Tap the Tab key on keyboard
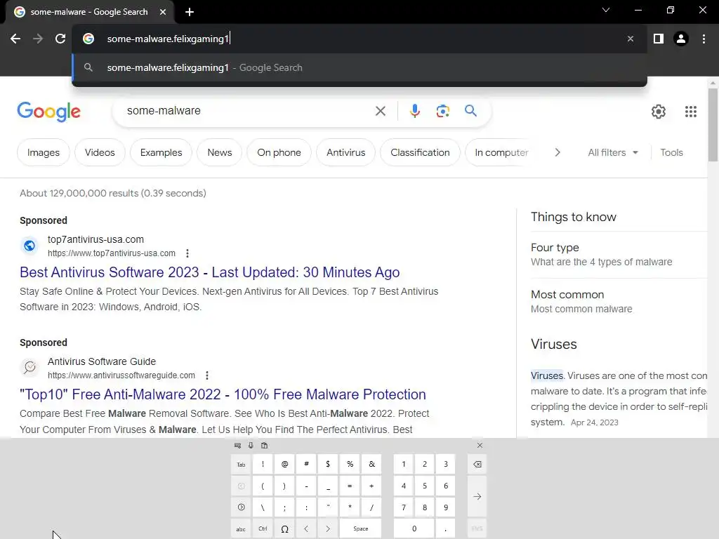This screenshot has width=719, height=539. pyautogui.click(x=242, y=465)
